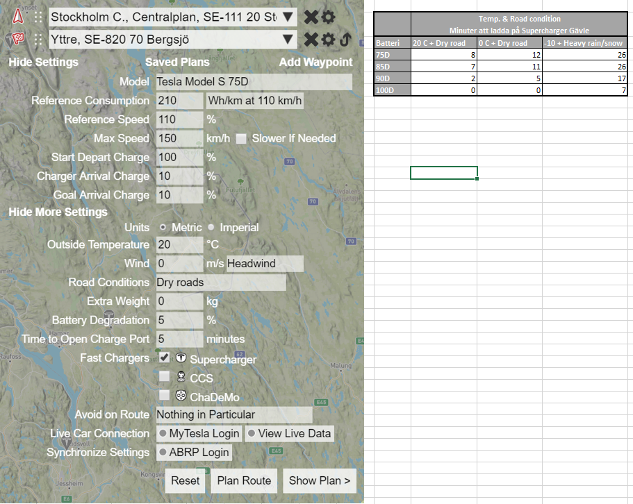This screenshot has width=633, height=504.
Task: Click the Reset button
Action: click(x=186, y=481)
